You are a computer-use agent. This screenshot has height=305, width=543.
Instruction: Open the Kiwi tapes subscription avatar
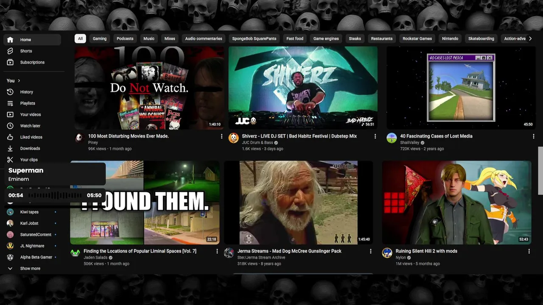[10, 212]
